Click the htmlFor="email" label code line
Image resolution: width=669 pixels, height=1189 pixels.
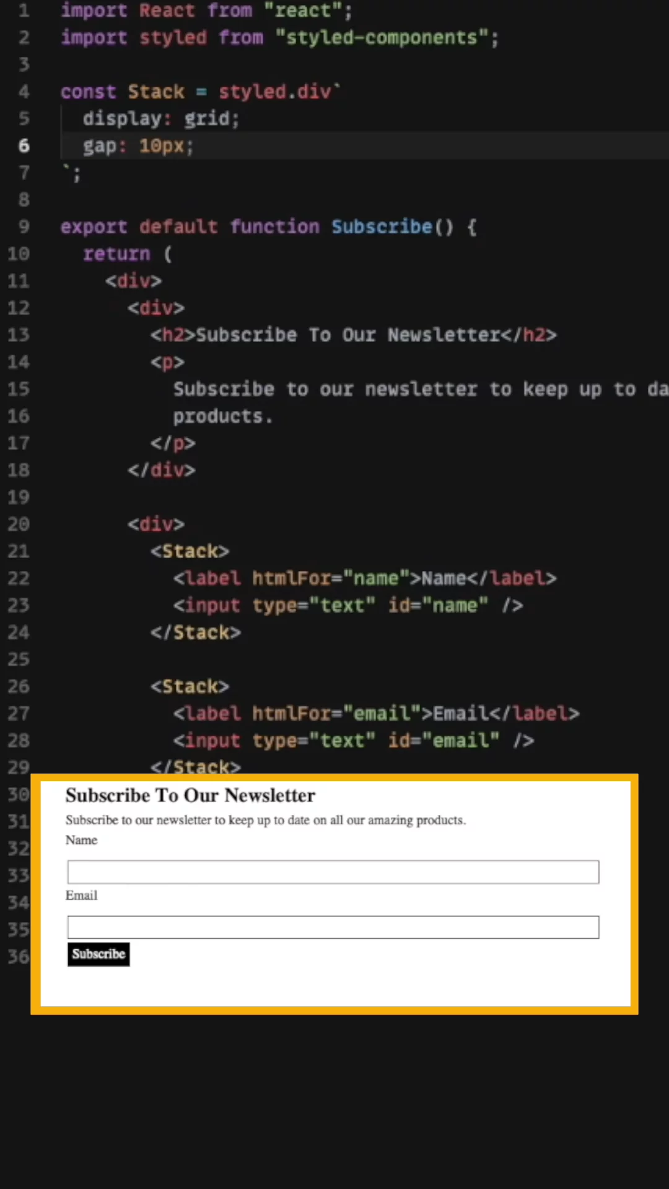point(375,713)
